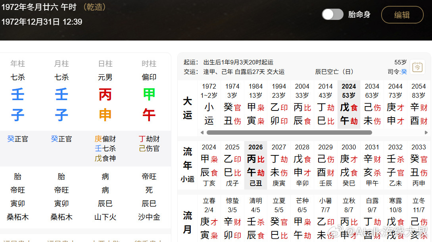Jump to today via the 今 calendar icon
This screenshot has width=432, height=242.
point(417,67)
